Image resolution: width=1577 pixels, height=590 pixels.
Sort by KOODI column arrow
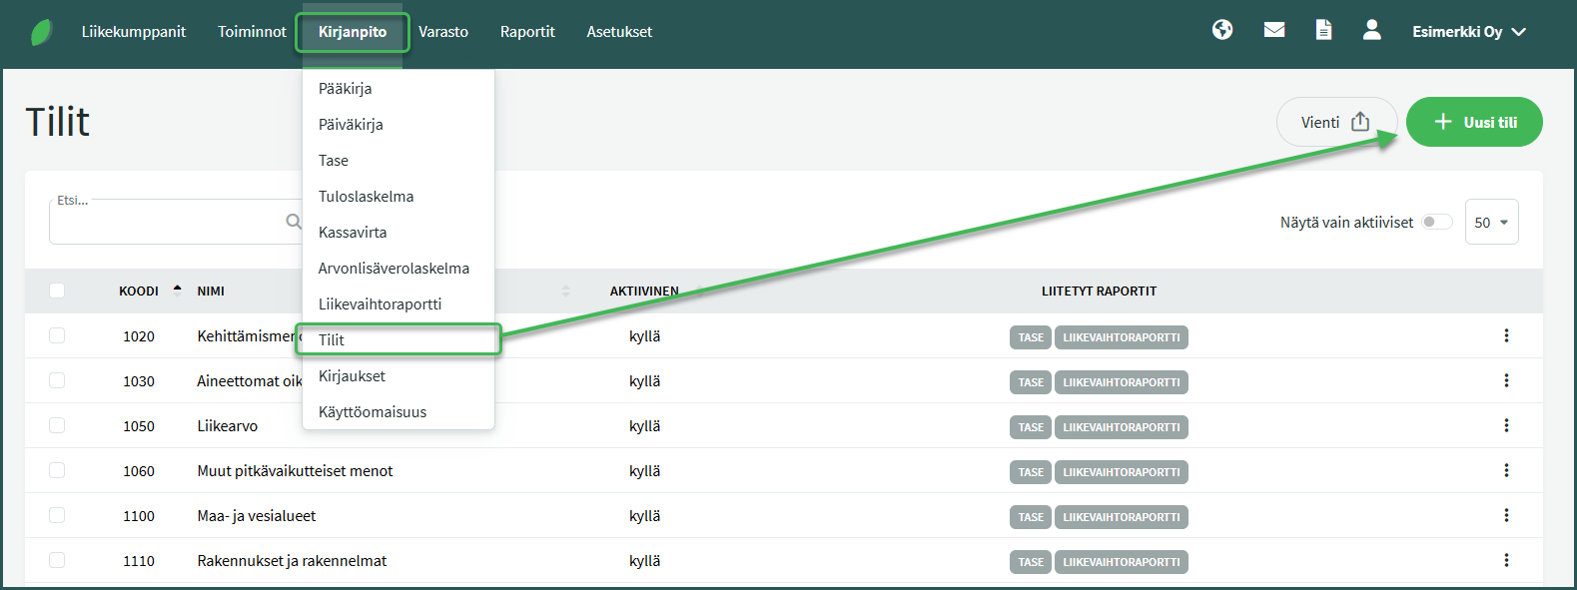178,291
